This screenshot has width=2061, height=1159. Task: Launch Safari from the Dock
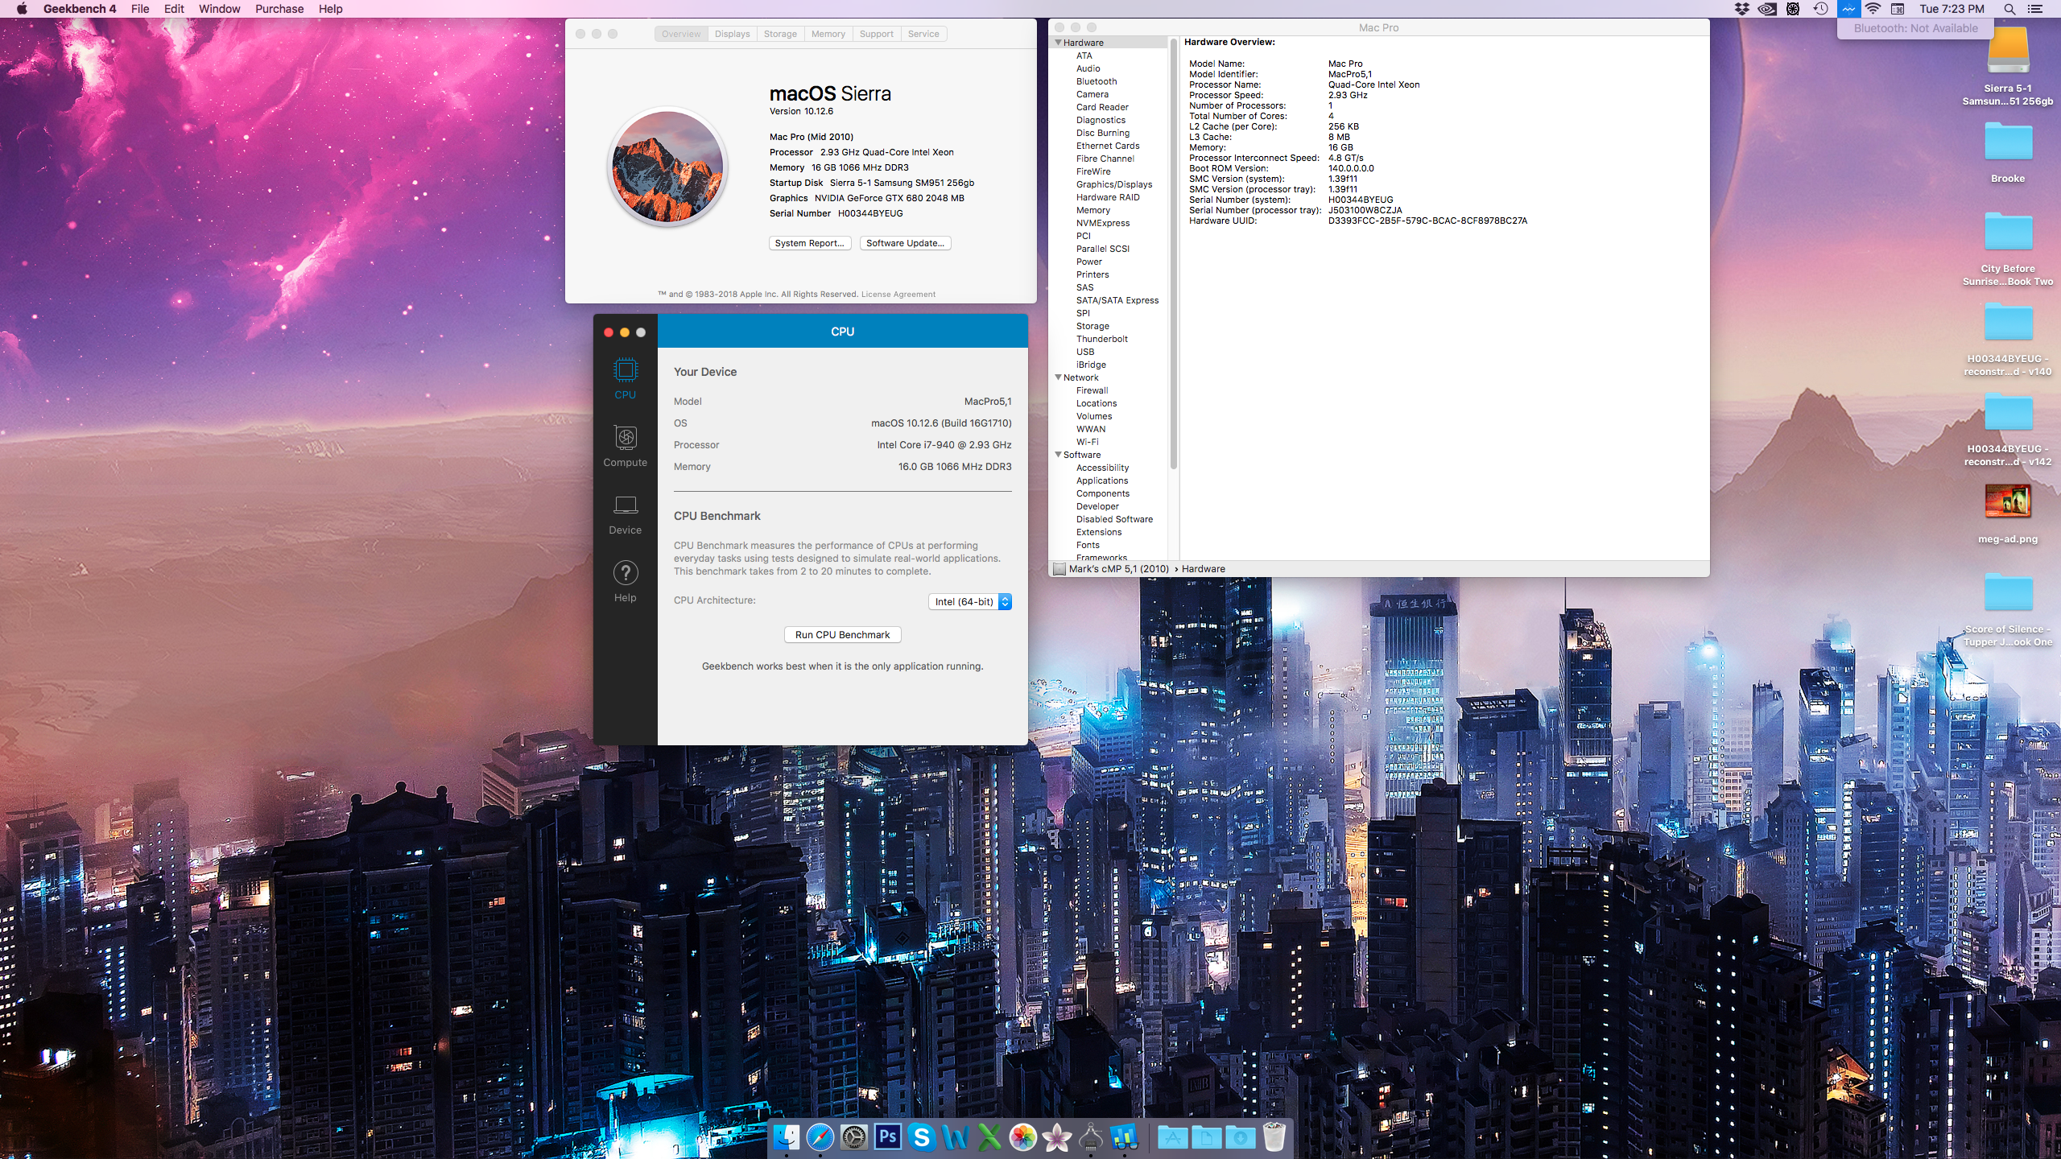pos(820,1136)
